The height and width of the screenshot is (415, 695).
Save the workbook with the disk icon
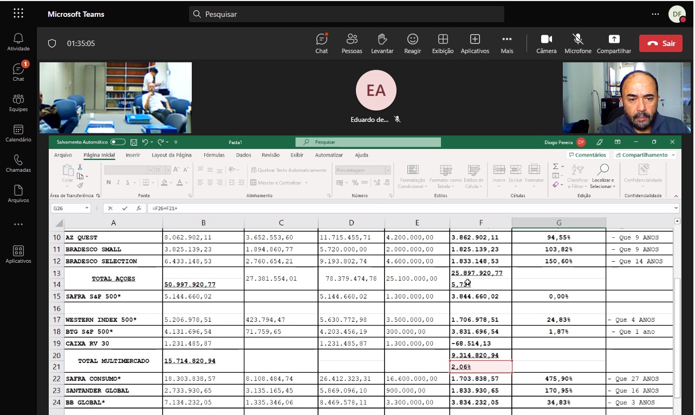pos(134,142)
